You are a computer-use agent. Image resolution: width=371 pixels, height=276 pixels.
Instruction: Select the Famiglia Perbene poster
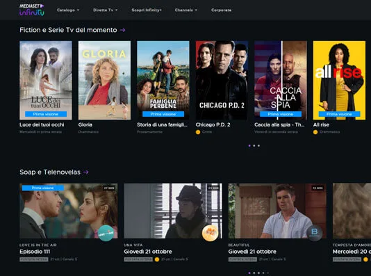163,80
